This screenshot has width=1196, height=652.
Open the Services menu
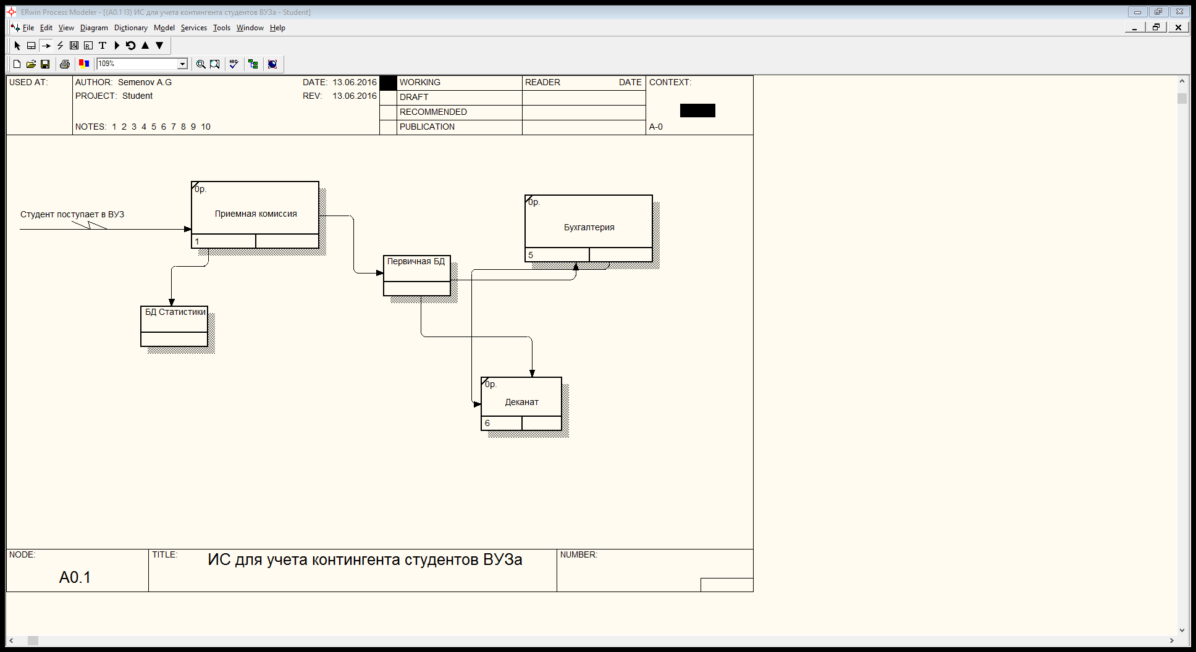[194, 28]
